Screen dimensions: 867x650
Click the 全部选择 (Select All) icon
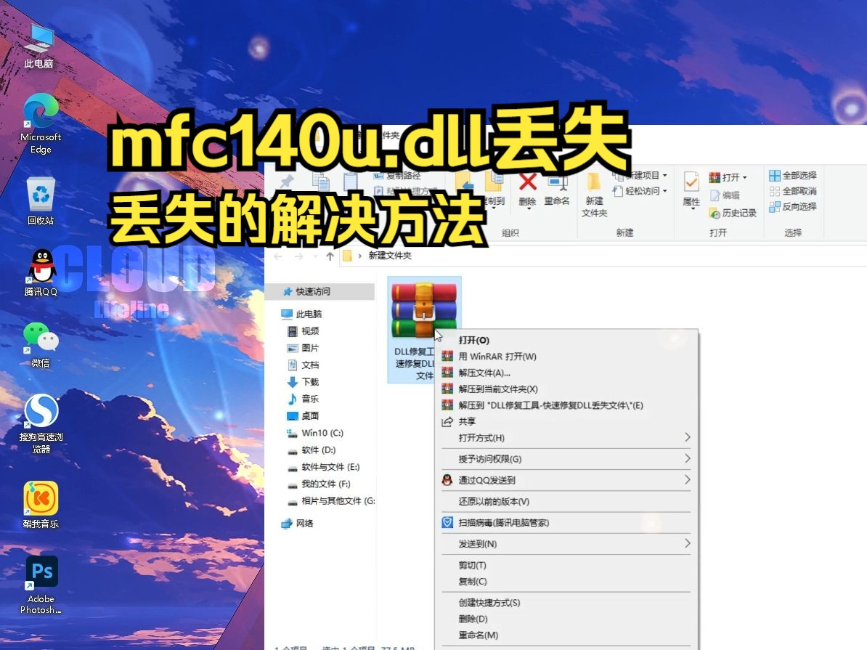pos(791,174)
